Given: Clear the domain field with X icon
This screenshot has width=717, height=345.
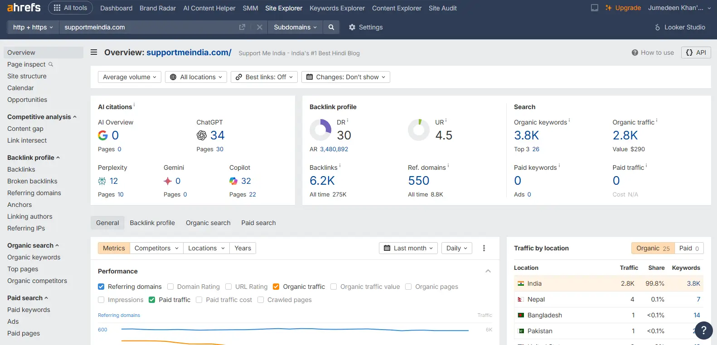Looking at the screenshot, I should [260, 27].
